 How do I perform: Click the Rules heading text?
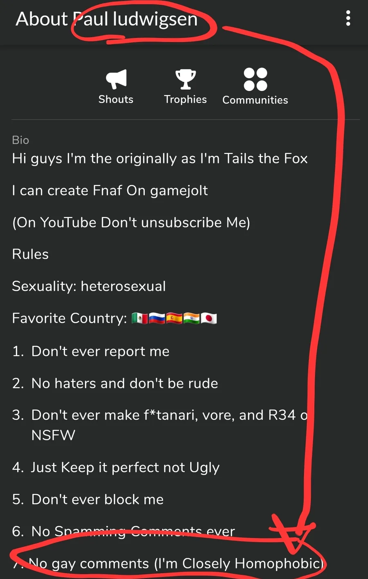click(x=30, y=254)
